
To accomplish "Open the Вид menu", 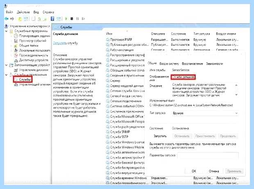I will pos(36,12).
